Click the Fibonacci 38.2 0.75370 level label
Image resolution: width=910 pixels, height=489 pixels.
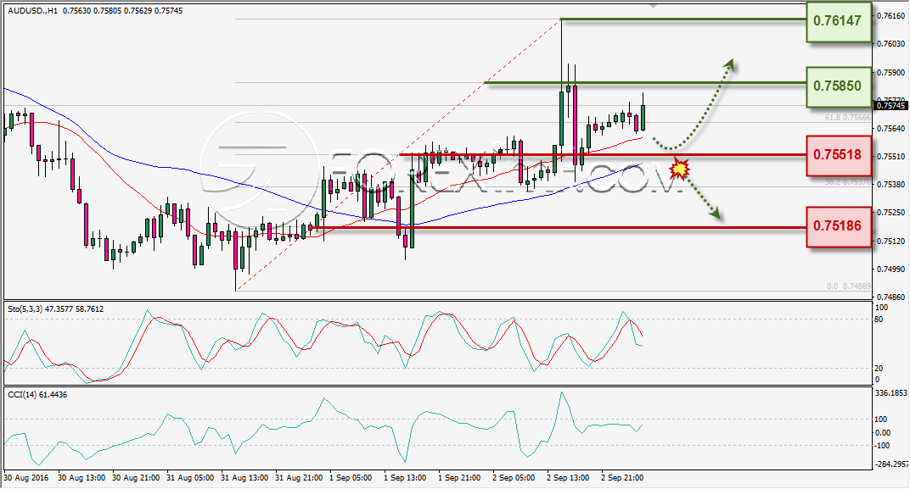848,182
